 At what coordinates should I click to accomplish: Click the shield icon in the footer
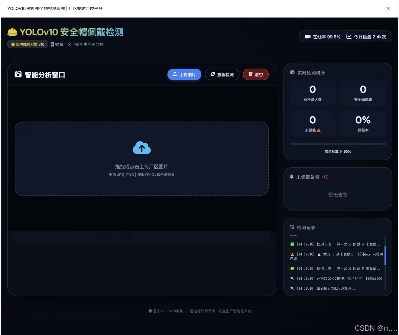(150, 311)
